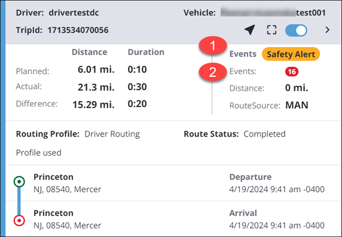Click the green origin stop marker

point(19,182)
